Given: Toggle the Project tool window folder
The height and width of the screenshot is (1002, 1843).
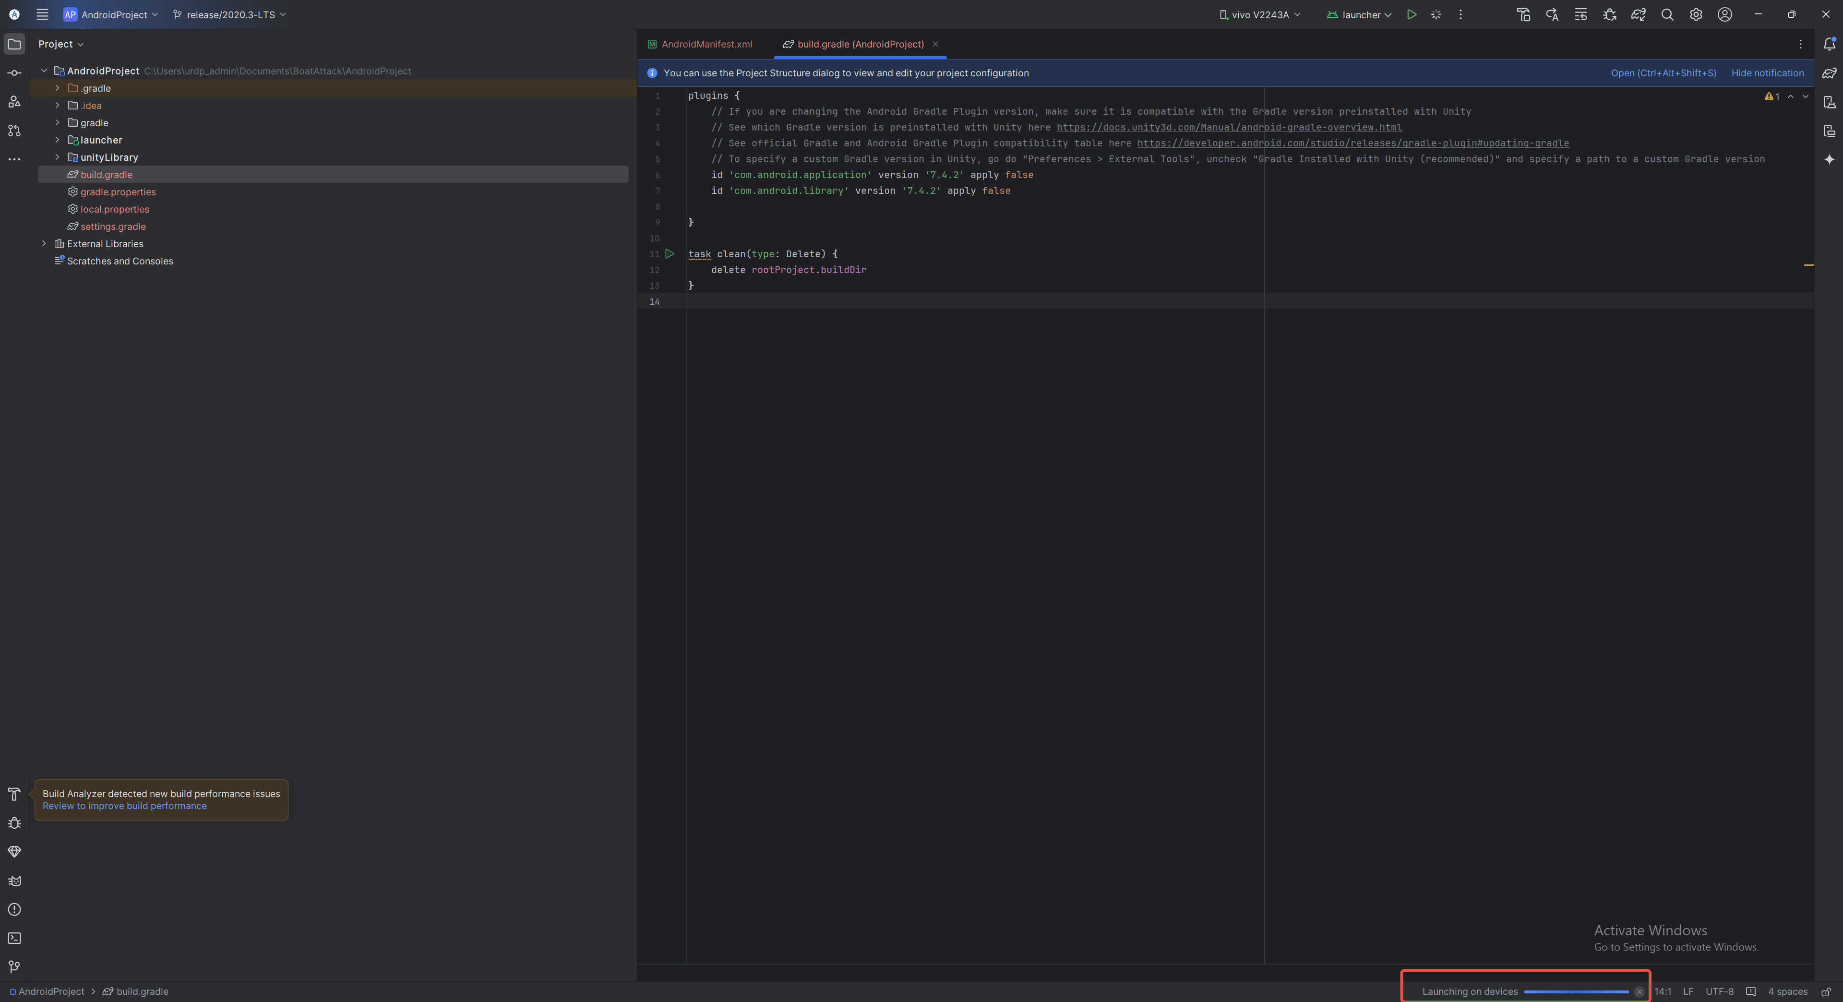Looking at the screenshot, I should click(x=14, y=44).
